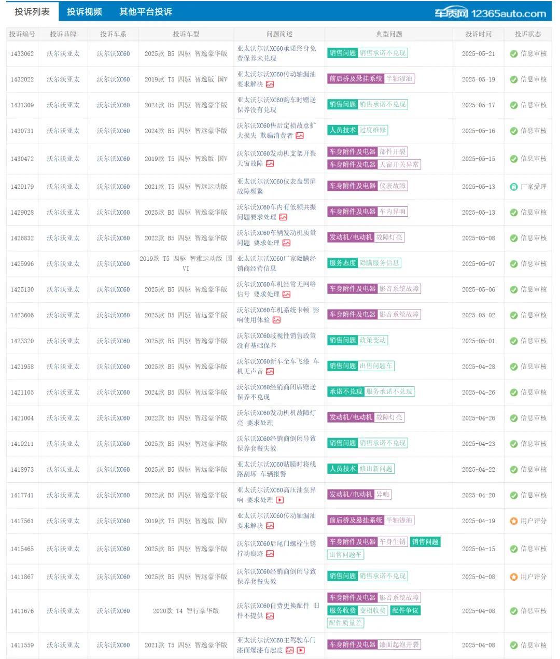Click green check icon on complaint 1433062
This screenshot has height=659, width=560.
tap(514, 53)
